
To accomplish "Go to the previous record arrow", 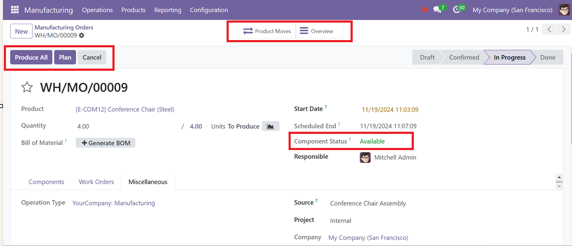I will tap(549, 29).
